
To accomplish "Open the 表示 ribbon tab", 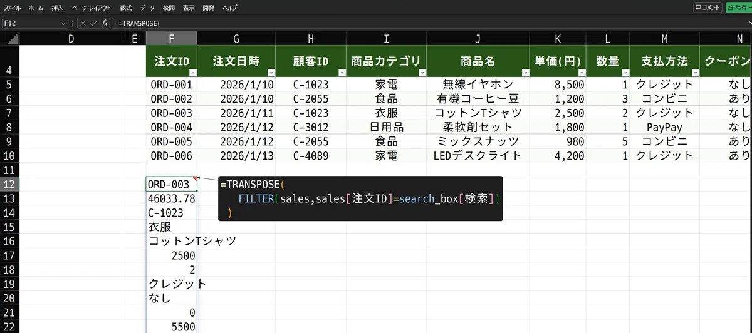I will click(x=189, y=8).
